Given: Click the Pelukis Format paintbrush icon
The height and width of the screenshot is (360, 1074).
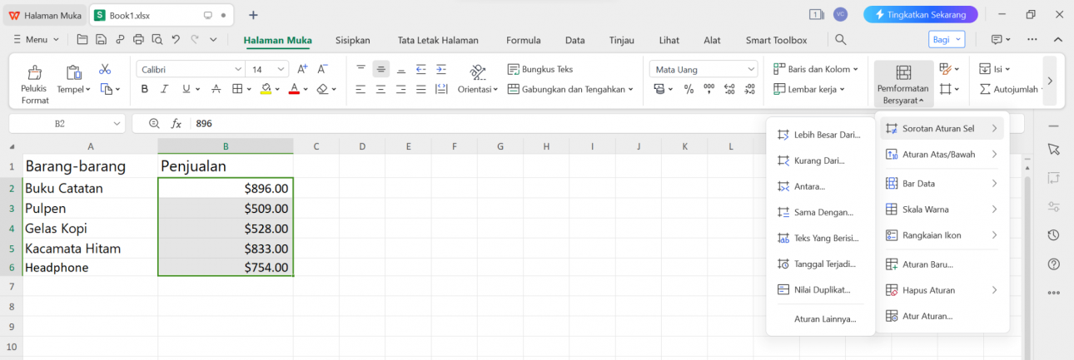Looking at the screenshot, I should pos(35,73).
